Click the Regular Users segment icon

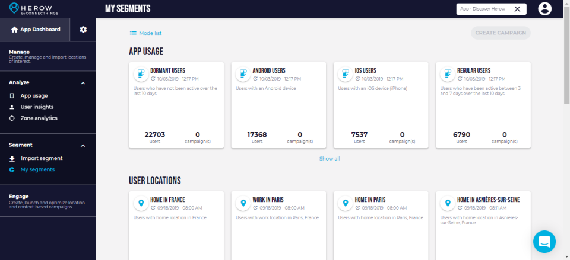click(x=448, y=74)
